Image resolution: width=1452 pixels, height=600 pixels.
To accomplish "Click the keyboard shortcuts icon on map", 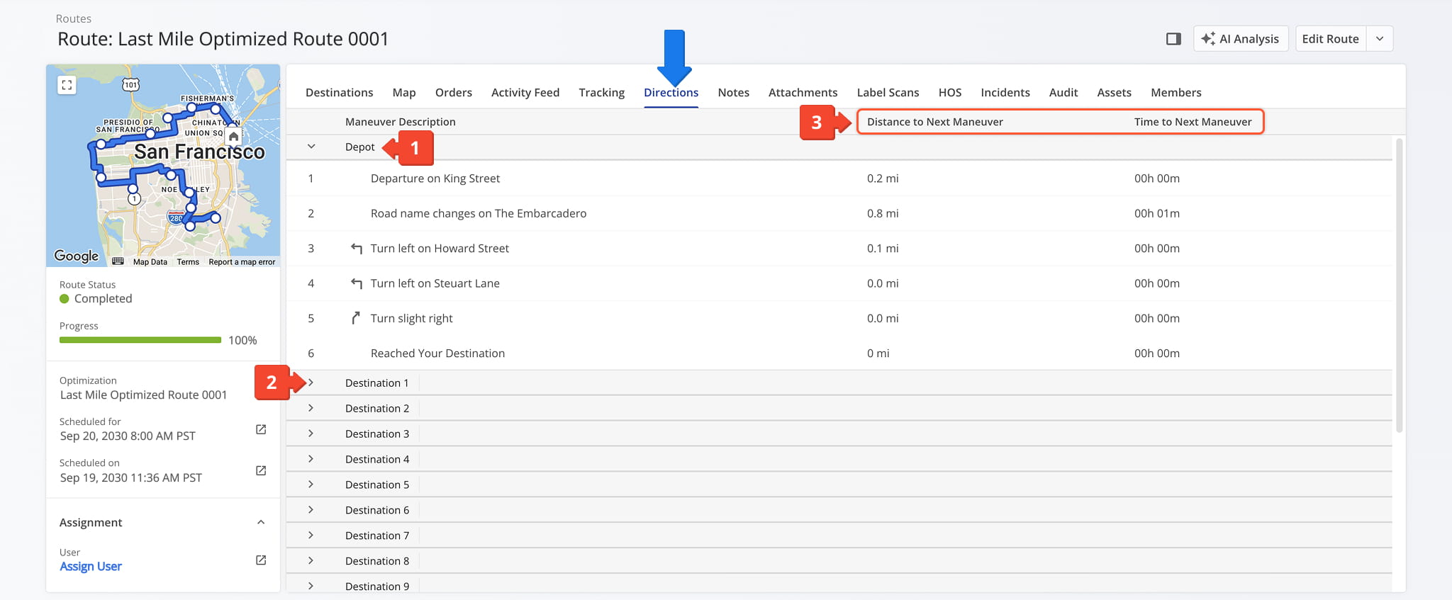I will pos(118,261).
